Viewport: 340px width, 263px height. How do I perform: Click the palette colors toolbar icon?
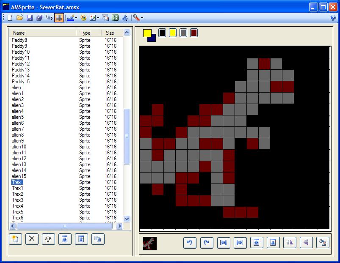point(83,18)
